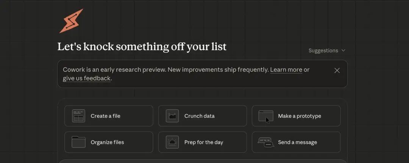Viewport: 409px width, 163px height.
Task: Click the orange lightning bolt logo
Action: pos(71,21)
